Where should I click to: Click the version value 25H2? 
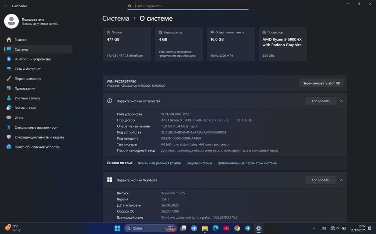pyautogui.click(x=165, y=199)
